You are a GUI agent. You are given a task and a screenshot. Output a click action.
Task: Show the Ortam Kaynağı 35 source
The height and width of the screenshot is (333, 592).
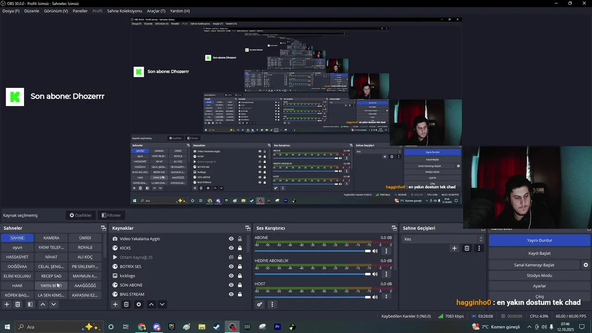tap(231, 257)
